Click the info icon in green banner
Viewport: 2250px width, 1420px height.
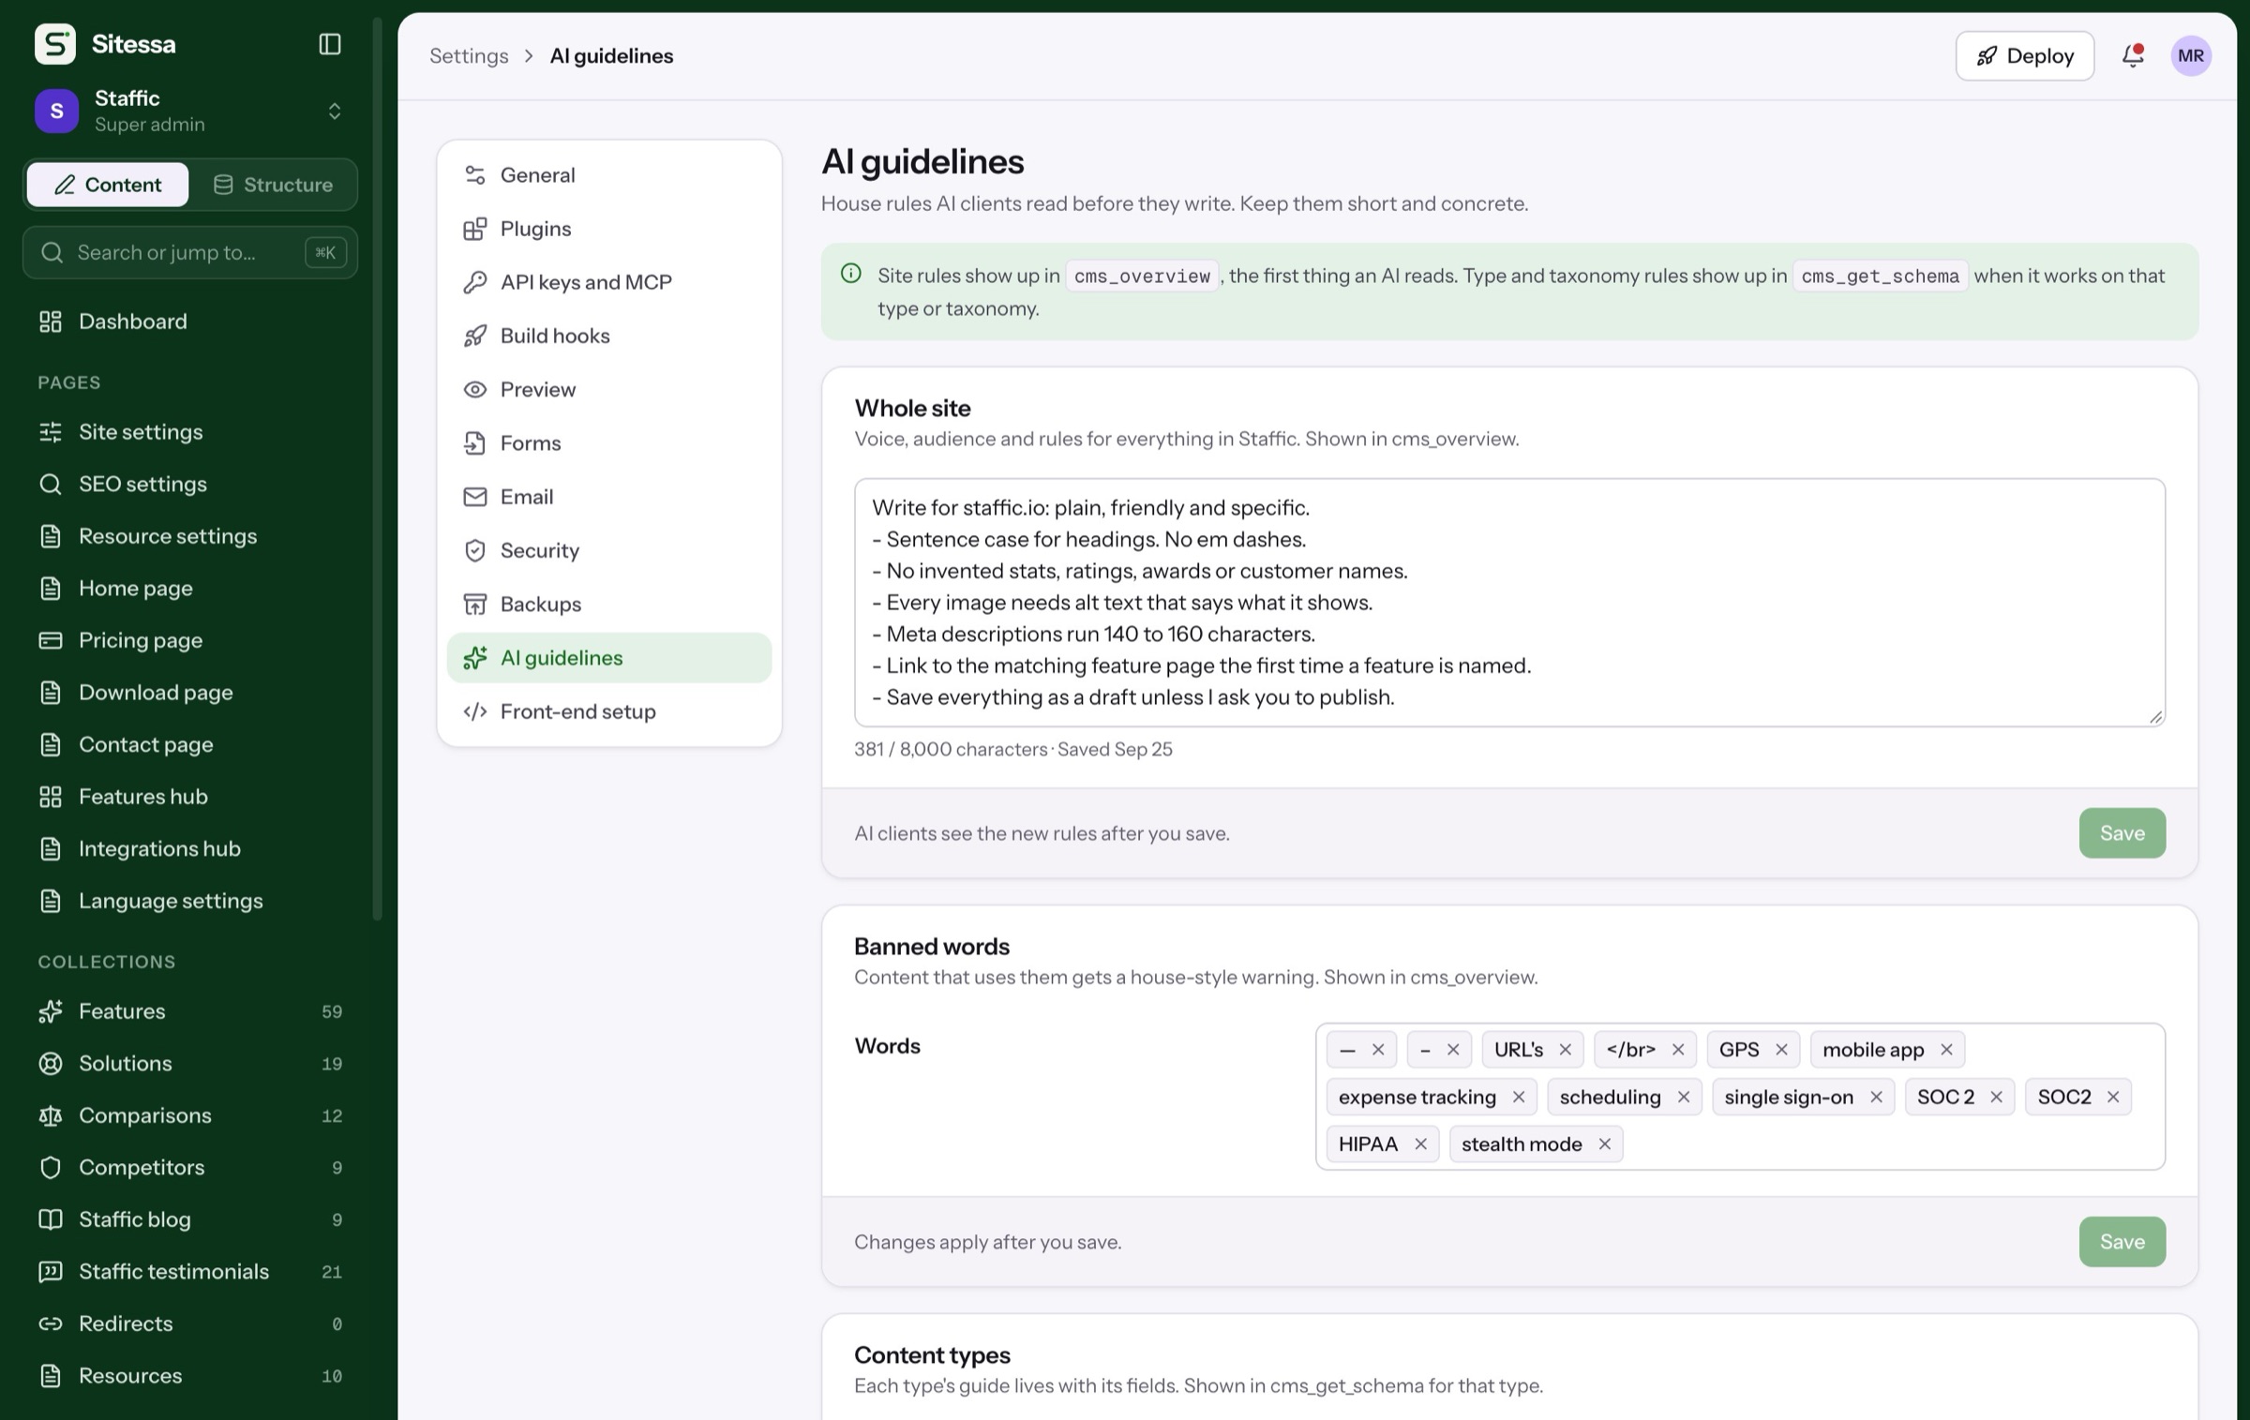[851, 274]
